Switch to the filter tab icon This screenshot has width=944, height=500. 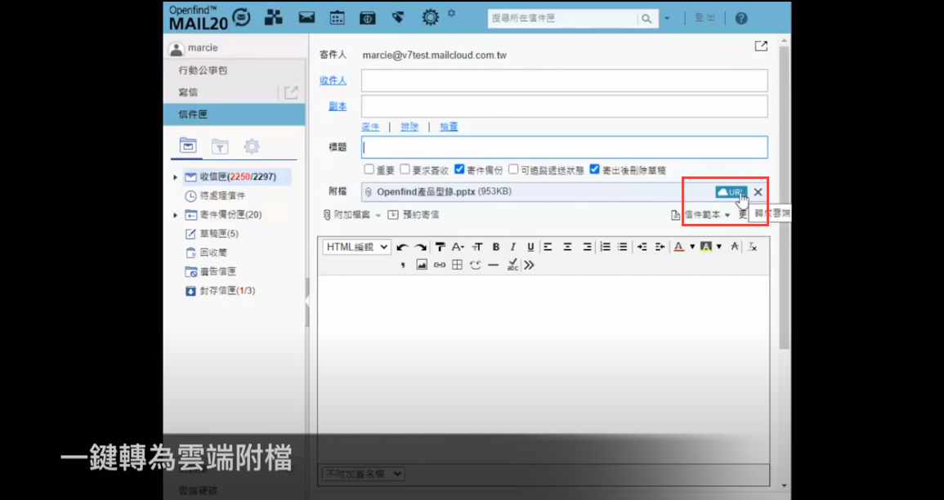point(220,146)
